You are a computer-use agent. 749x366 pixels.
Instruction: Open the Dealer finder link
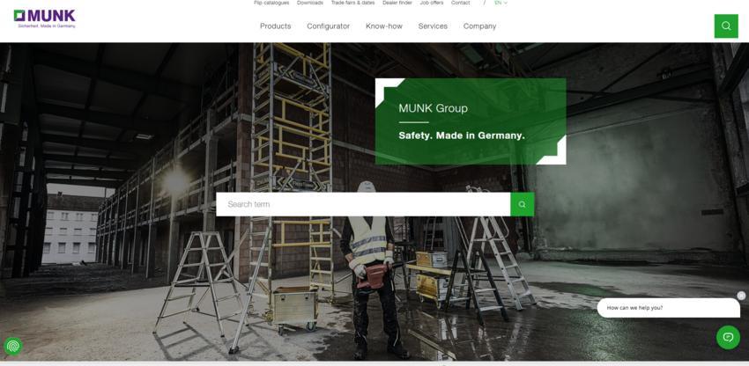point(397,3)
